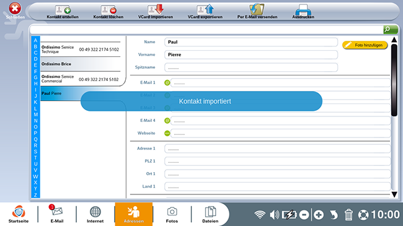Screen dimensions: 403x226
Task: Click green icon next to Webseite
Action: click(x=167, y=133)
